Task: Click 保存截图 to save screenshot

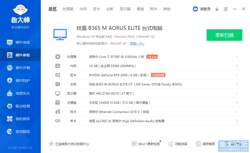Action: [x=205, y=144]
